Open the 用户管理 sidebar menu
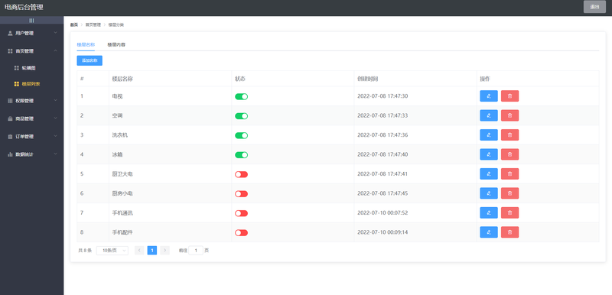The width and height of the screenshot is (612, 295). point(31,33)
